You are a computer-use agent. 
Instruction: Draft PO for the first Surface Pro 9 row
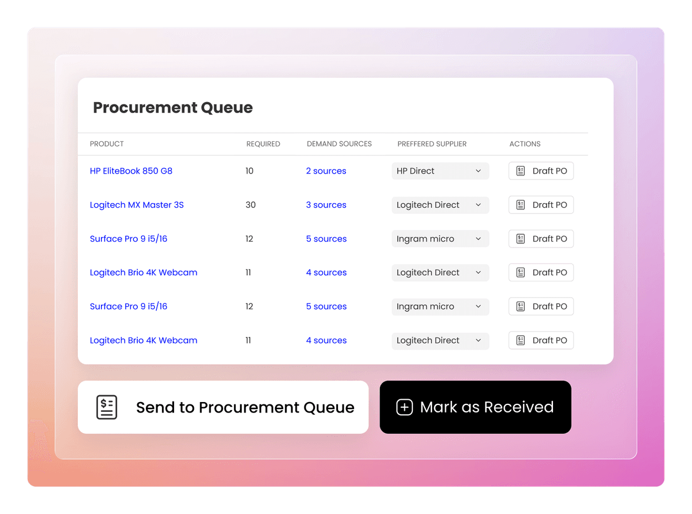coord(541,239)
